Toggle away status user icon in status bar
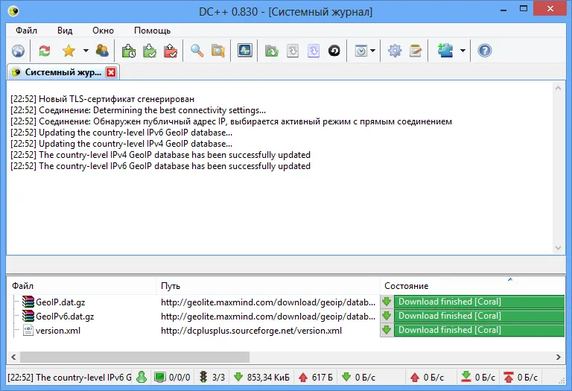Viewport: 572px width, 391px height. 142,377
